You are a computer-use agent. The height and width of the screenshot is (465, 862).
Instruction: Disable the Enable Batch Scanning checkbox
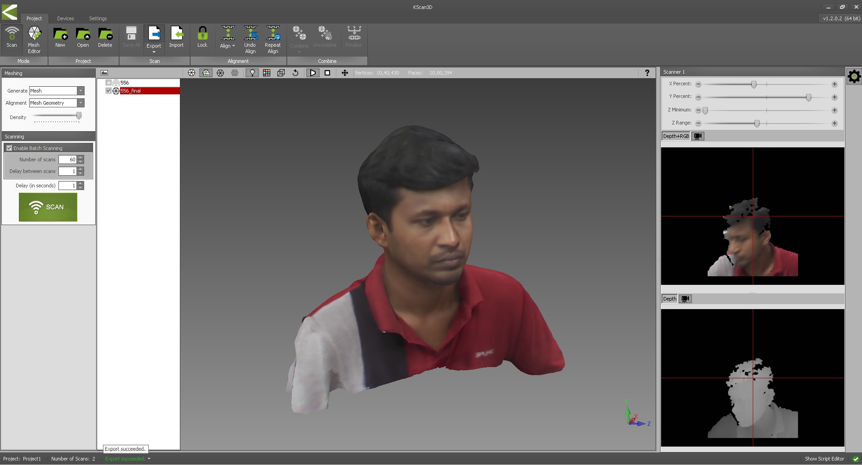click(x=9, y=148)
